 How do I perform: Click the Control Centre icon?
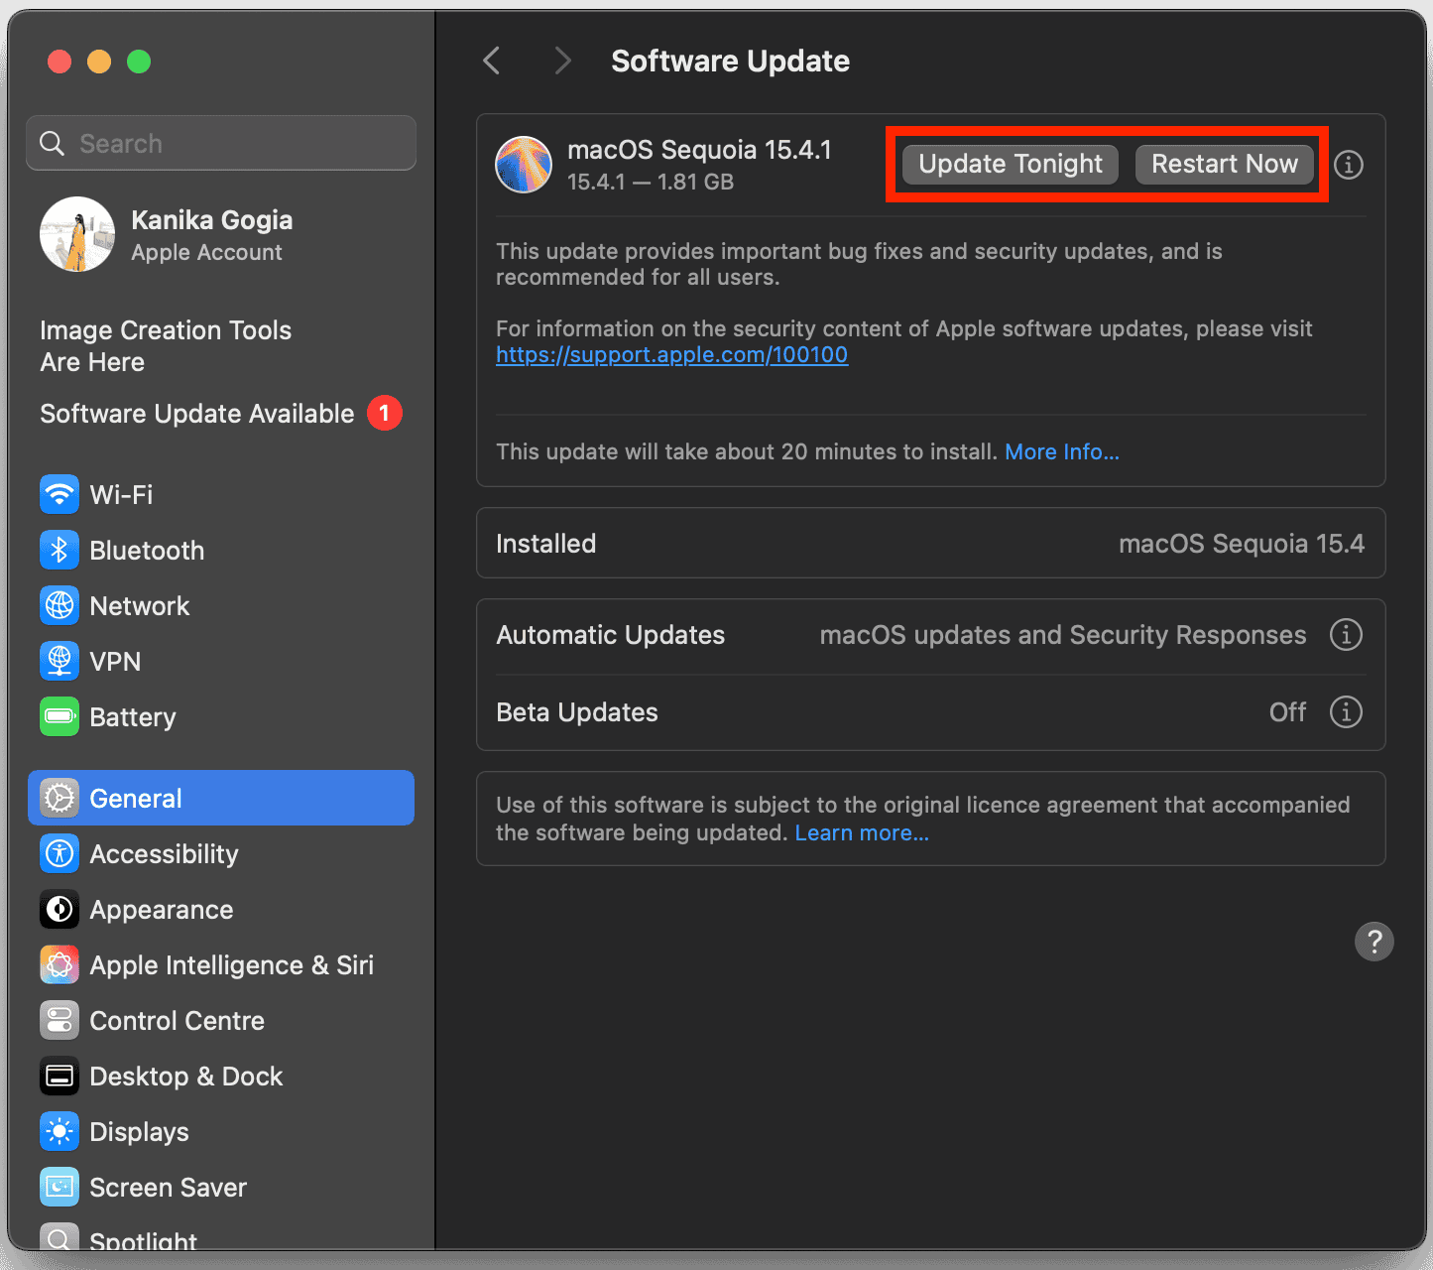tap(60, 1020)
